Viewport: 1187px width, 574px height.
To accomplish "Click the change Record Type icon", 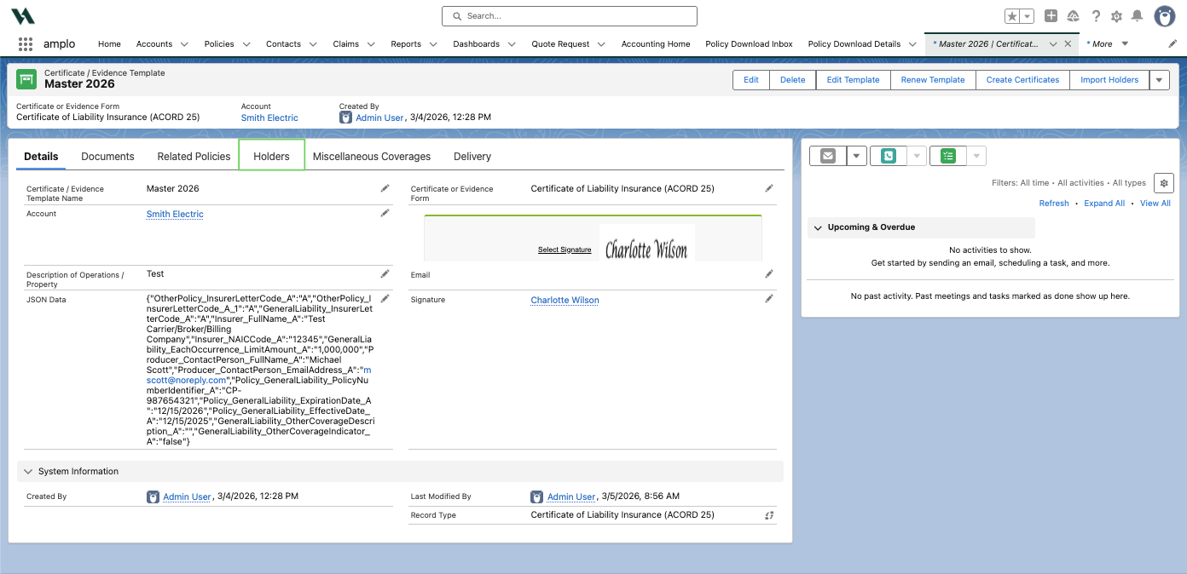I will 769,515.
